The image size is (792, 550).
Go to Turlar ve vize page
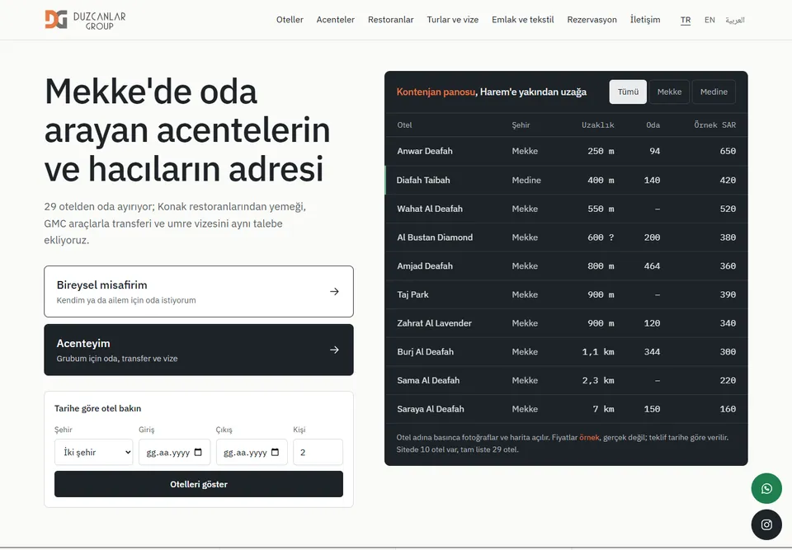(x=453, y=20)
